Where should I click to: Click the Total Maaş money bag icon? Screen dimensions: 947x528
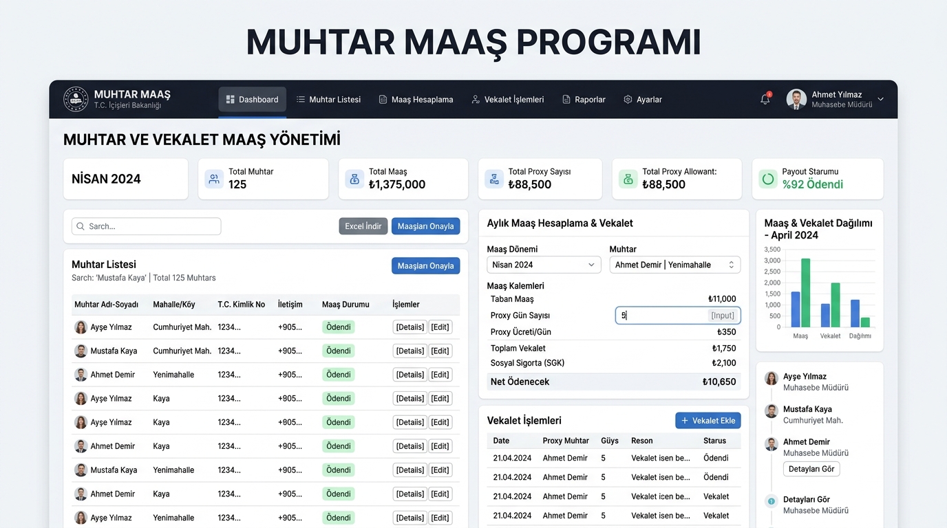point(354,179)
